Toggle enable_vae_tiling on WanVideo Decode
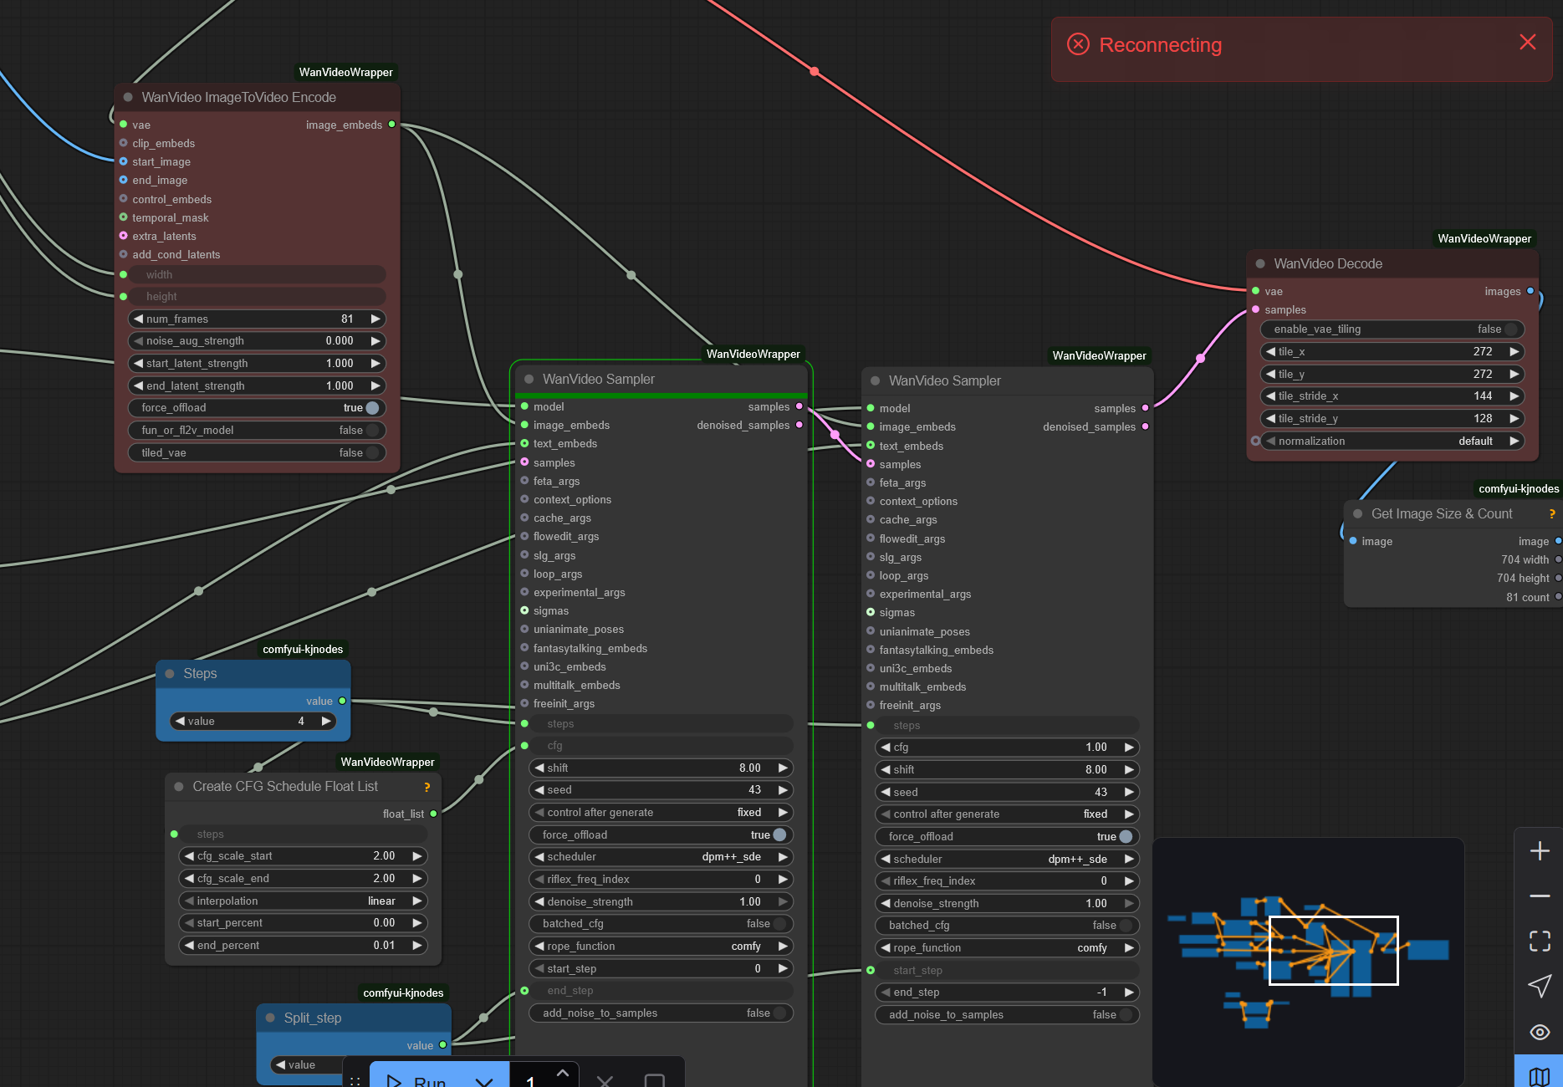1563x1087 pixels. tap(1392, 329)
